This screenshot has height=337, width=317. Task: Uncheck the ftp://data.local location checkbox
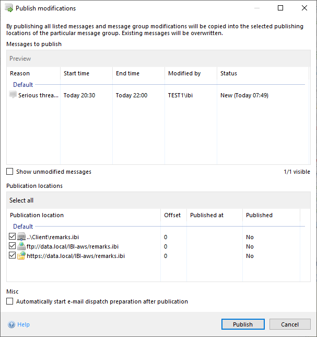pyautogui.click(x=13, y=246)
